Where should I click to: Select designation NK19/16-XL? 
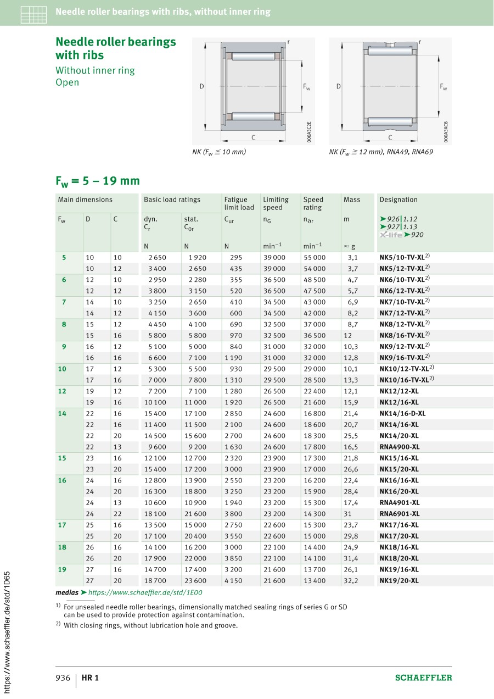click(x=399, y=569)
